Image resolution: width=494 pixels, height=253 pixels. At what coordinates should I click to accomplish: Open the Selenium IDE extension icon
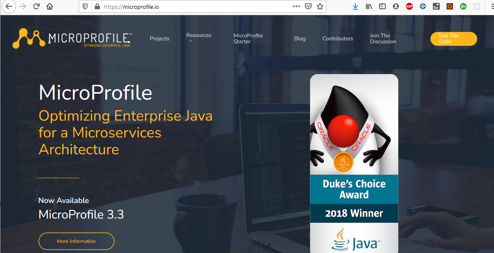tap(436, 6)
